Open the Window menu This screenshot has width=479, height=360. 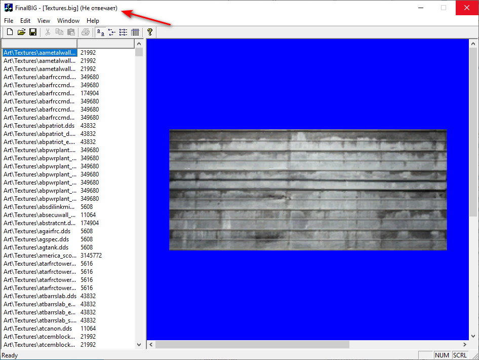(x=68, y=20)
